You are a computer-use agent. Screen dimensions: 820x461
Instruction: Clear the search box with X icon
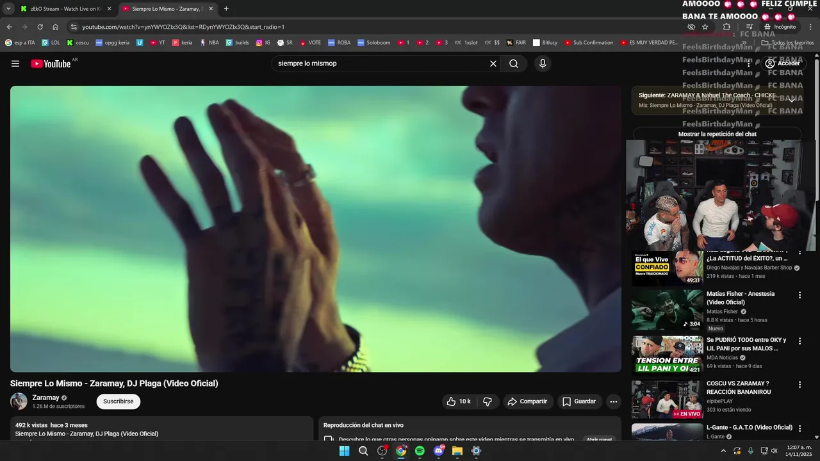click(493, 63)
